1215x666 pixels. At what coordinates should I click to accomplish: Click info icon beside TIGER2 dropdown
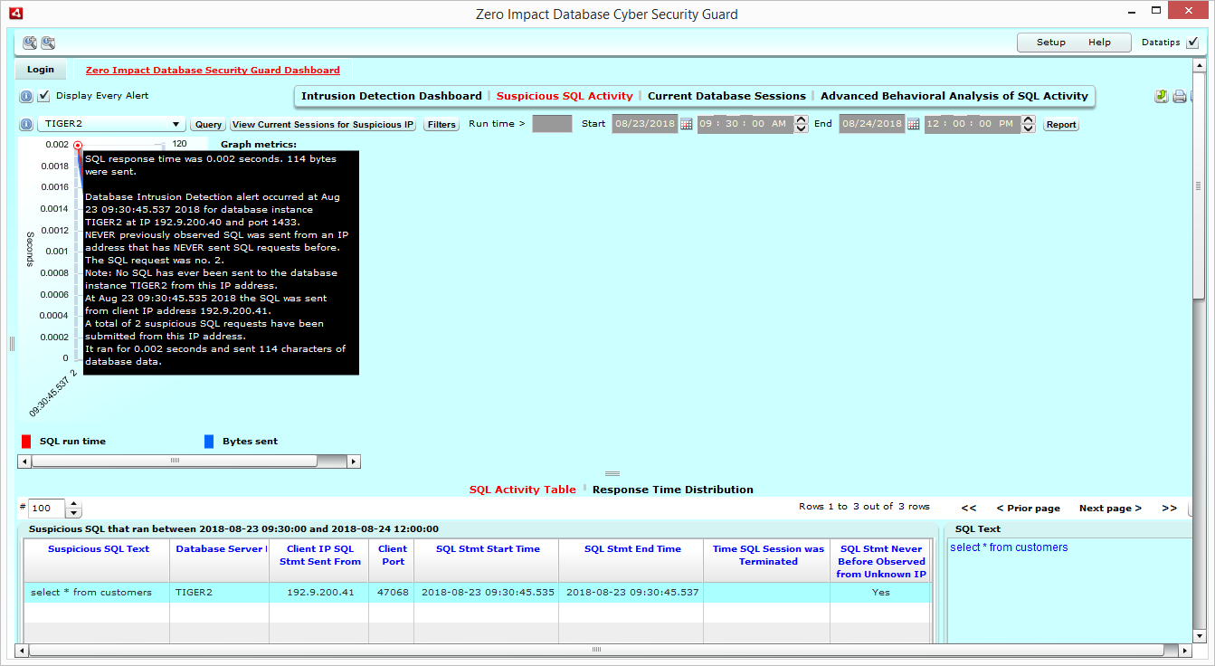tap(26, 124)
